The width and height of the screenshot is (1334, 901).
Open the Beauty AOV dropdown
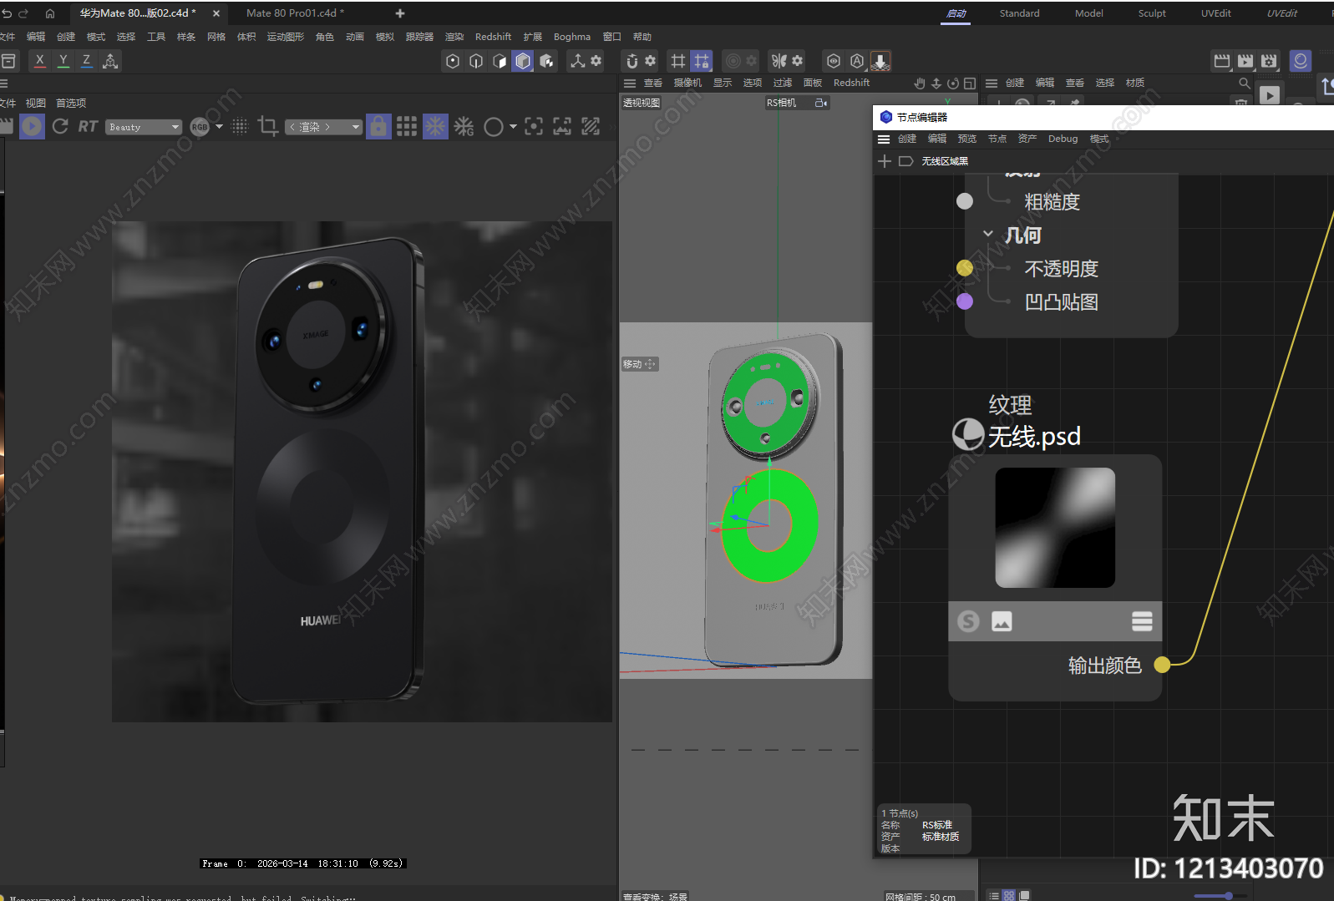[x=144, y=127]
